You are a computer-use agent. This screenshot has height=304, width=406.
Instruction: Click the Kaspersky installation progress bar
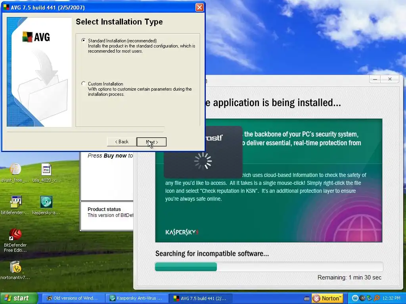pos(269,266)
